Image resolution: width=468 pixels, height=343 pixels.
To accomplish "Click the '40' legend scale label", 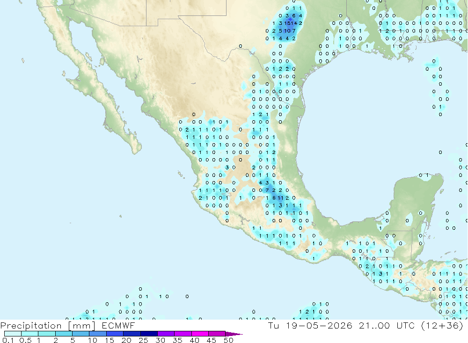I will click(x=194, y=340).
